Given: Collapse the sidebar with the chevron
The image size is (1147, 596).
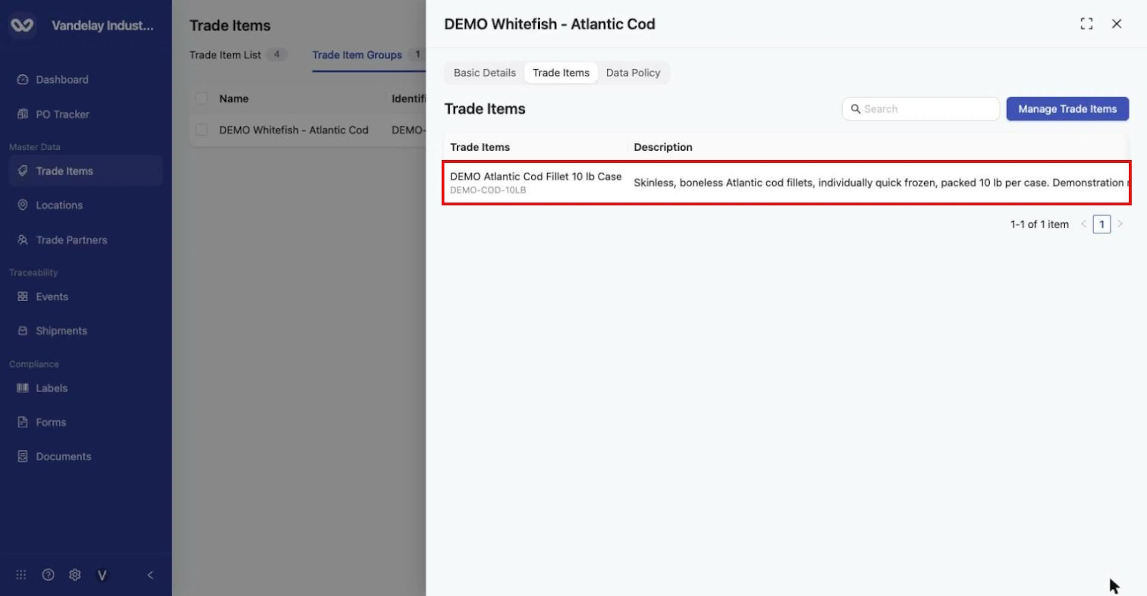Looking at the screenshot, I should tap(150, 575).
